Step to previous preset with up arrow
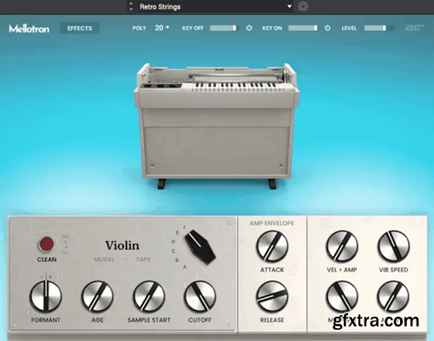434x341 pixels. (131, 3)
